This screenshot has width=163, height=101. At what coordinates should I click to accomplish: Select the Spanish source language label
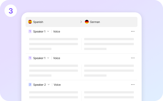38,22
